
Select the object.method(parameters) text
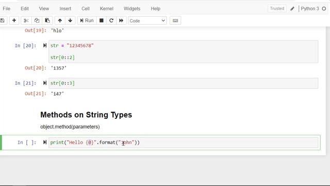(x=70, y=127)
